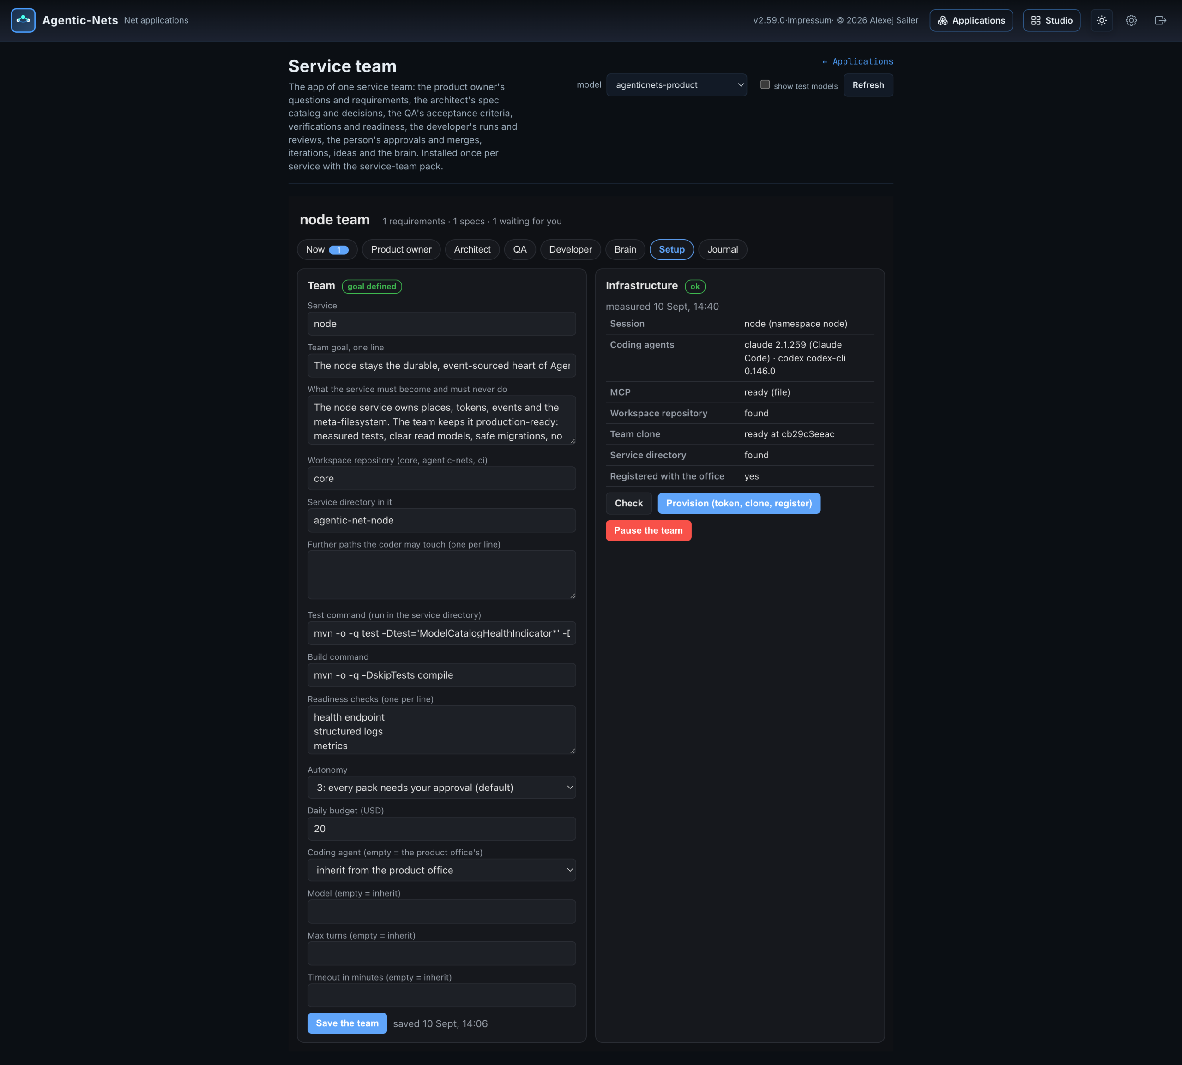This screenshot has width=1182, height=1065.
Task: Click the 'Registered with the office' label
Action: (667, 476)
